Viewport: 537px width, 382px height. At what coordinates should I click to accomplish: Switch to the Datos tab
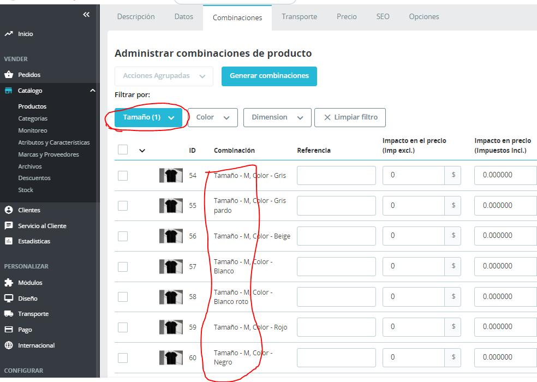coord(183,16)
